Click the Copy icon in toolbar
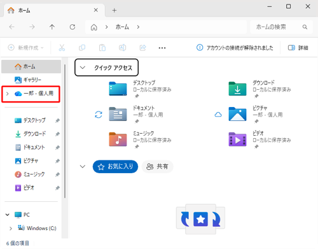318x249 pixels. click(82, 48)
